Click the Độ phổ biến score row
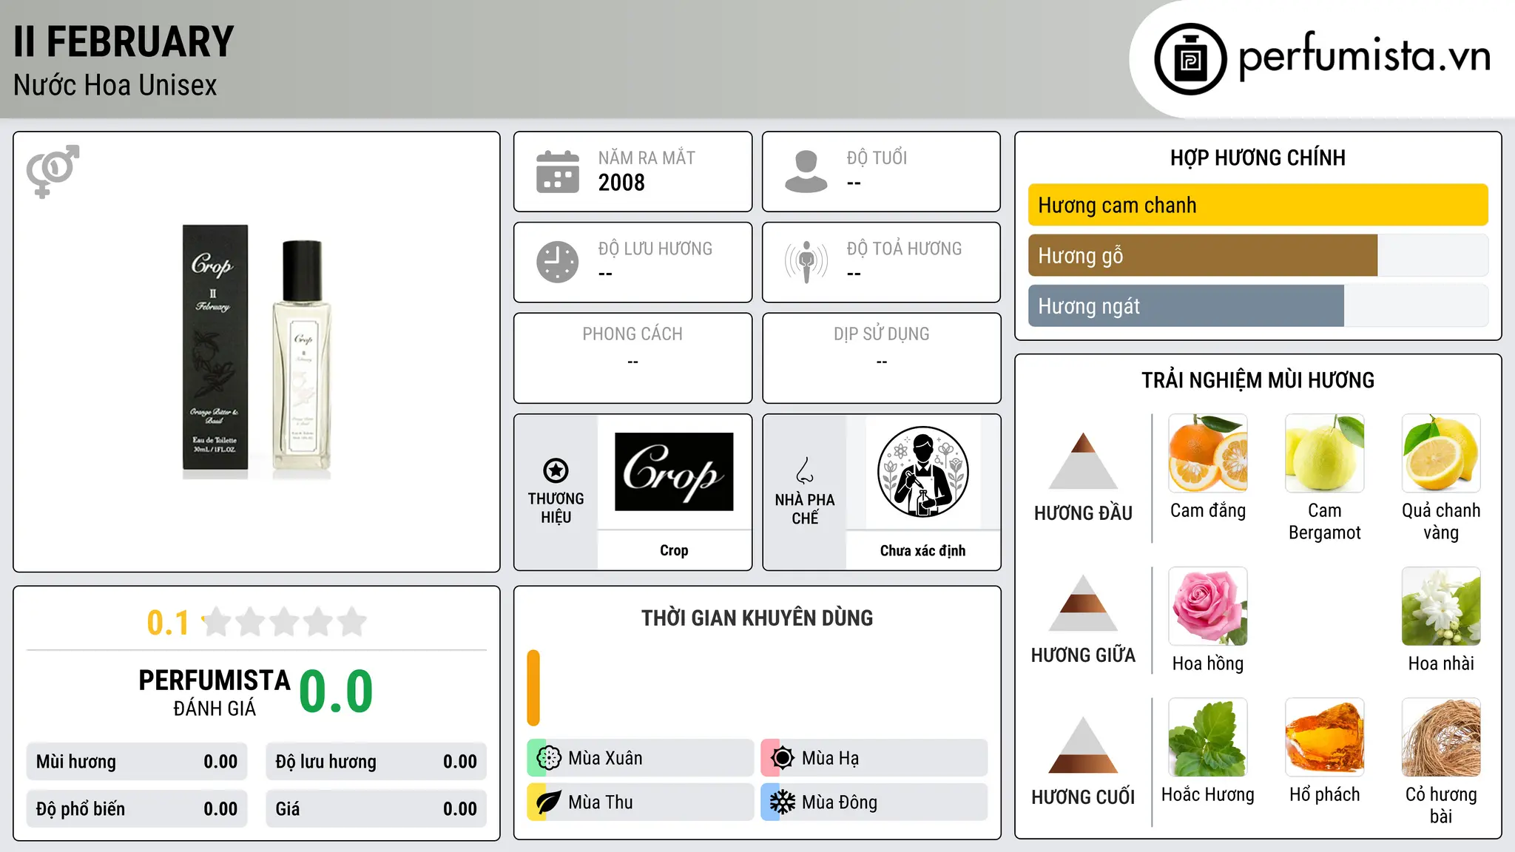 (x=137, y=809)
